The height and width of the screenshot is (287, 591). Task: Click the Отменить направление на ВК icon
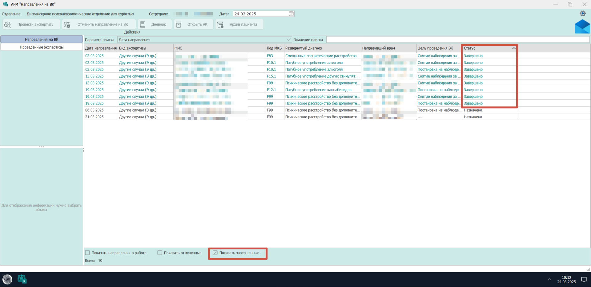pos(67,25)
